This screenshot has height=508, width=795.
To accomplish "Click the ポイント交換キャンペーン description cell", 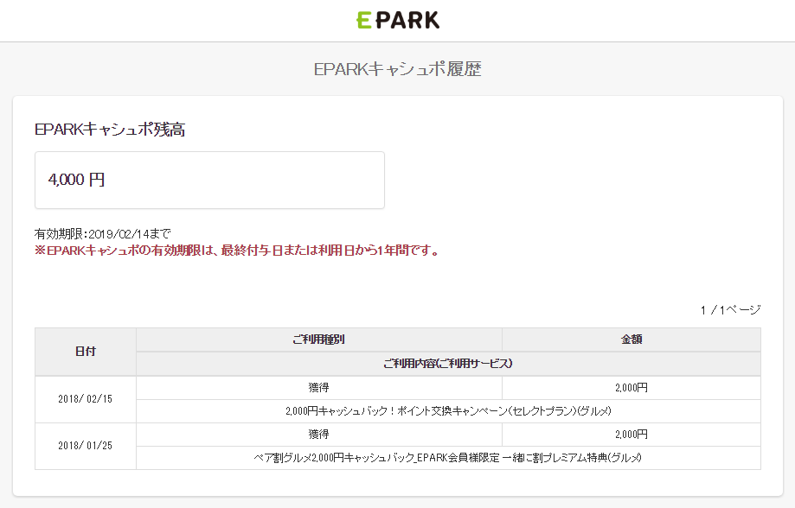I will [x=448, y=411].
